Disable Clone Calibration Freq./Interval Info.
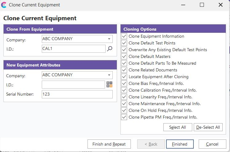 [x=124, y=90]
